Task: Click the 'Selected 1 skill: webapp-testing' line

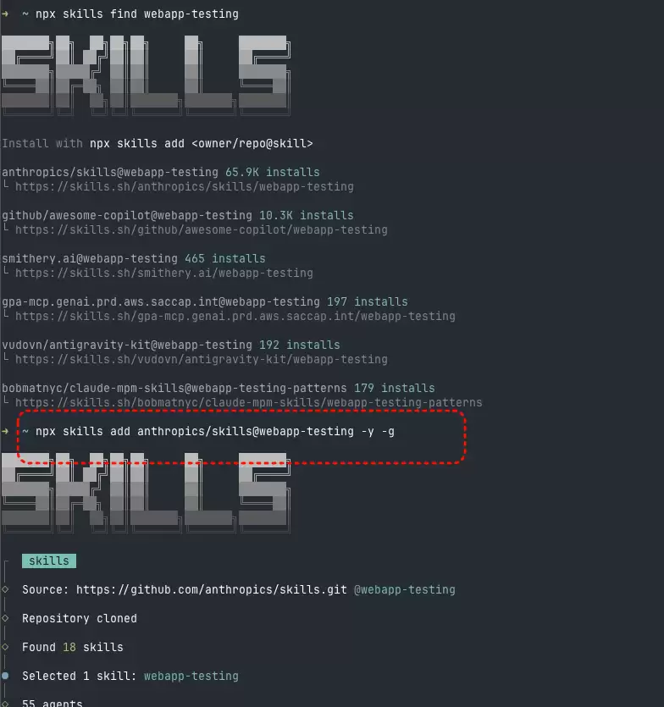Action: click(x=130, y=677)
